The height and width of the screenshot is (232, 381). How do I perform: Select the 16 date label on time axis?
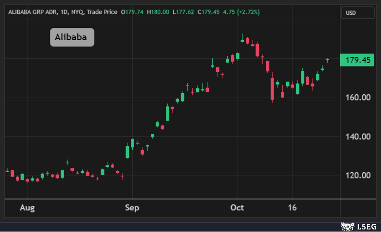click(292, 208)
